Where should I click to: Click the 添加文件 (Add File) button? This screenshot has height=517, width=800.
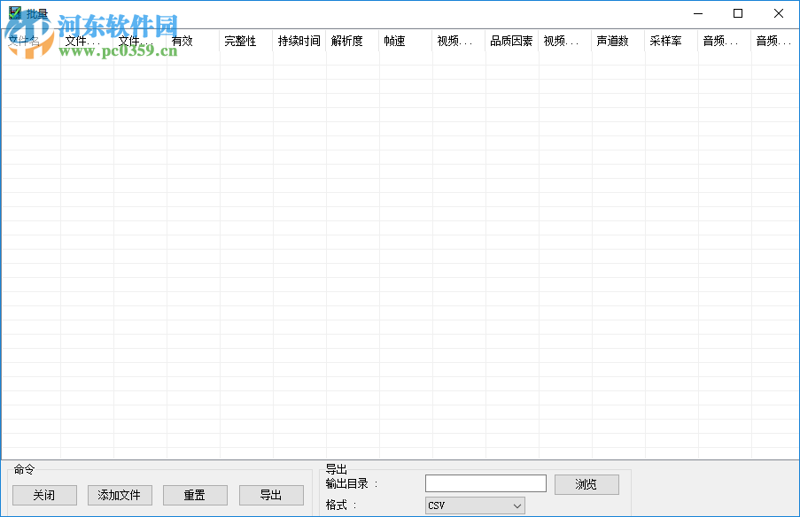pyautogui.click(x=119, y=495)
